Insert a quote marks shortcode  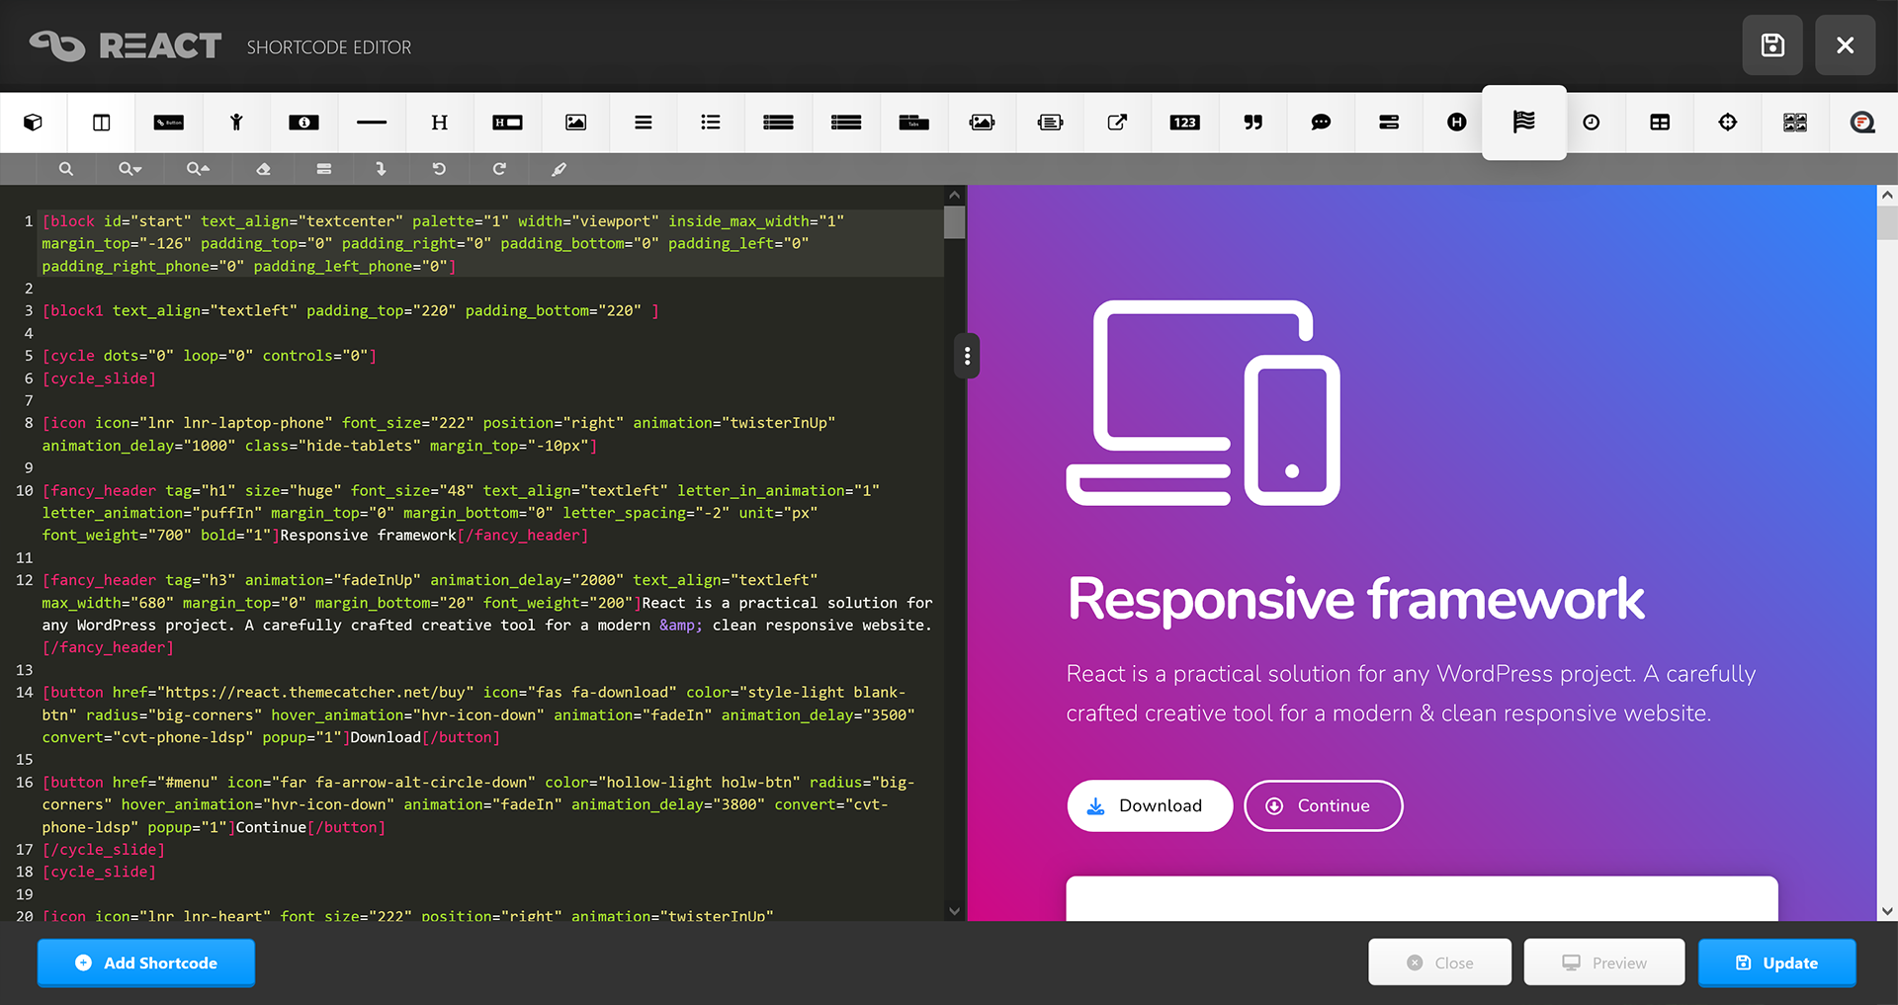point(1253,123)
